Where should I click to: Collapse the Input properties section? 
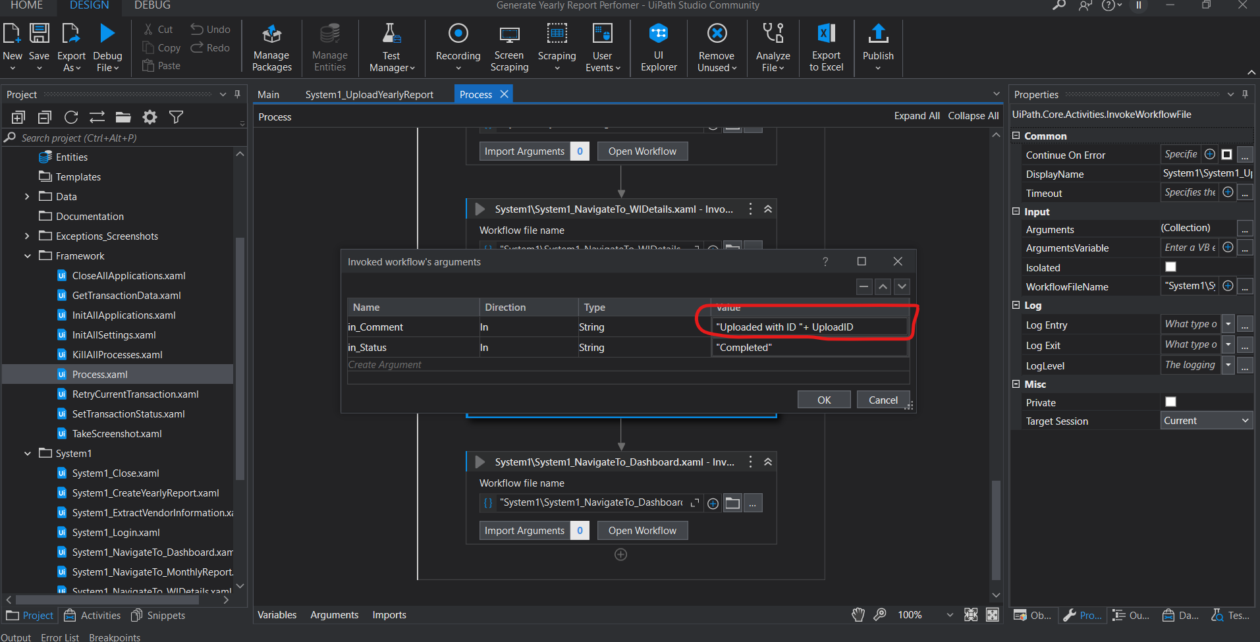click(x=1016, y=211)
